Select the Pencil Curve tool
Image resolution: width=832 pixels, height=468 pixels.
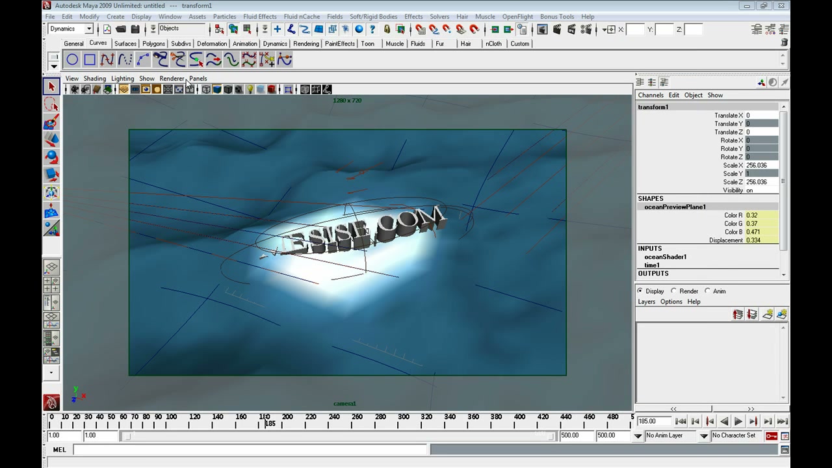tap(125, 60)
